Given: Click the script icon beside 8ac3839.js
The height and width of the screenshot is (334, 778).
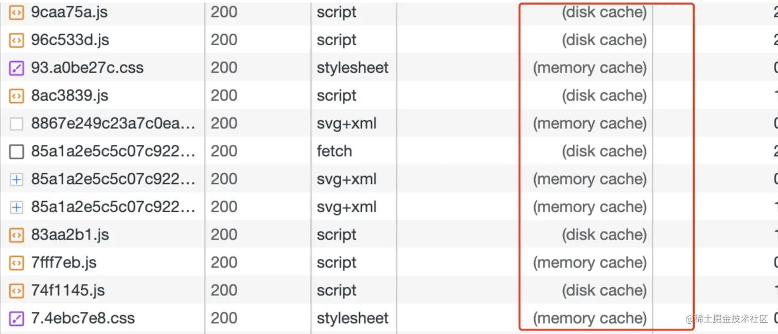Looking at the screenshot, I should point(16,96).
